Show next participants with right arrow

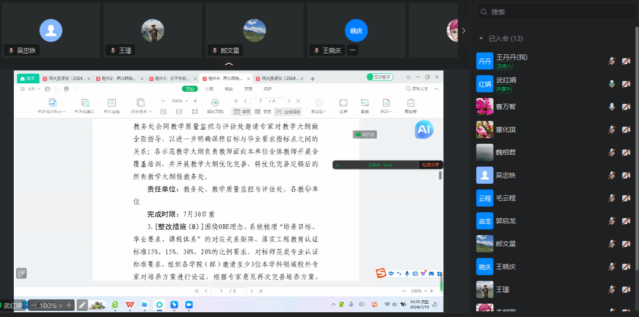pyautogui.click(x=464, y=30)
